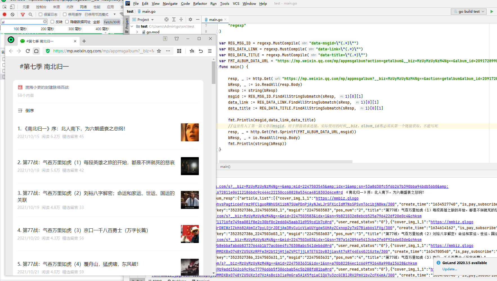Open the address bar three-dot options
The height and width of the screenshot is (281, 497).
click(168, 51)
